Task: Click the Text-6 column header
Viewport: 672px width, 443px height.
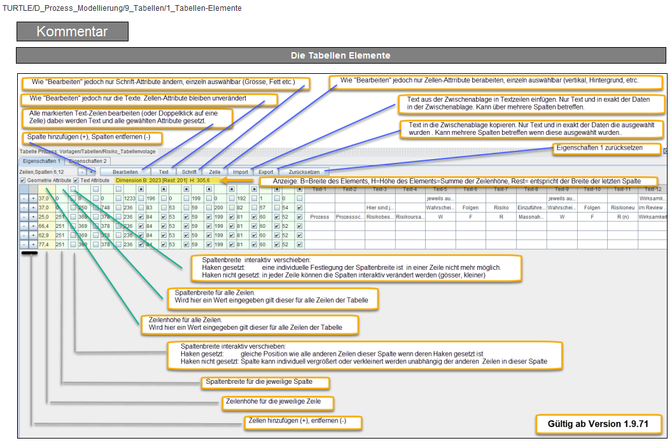Action: (470, 189)
